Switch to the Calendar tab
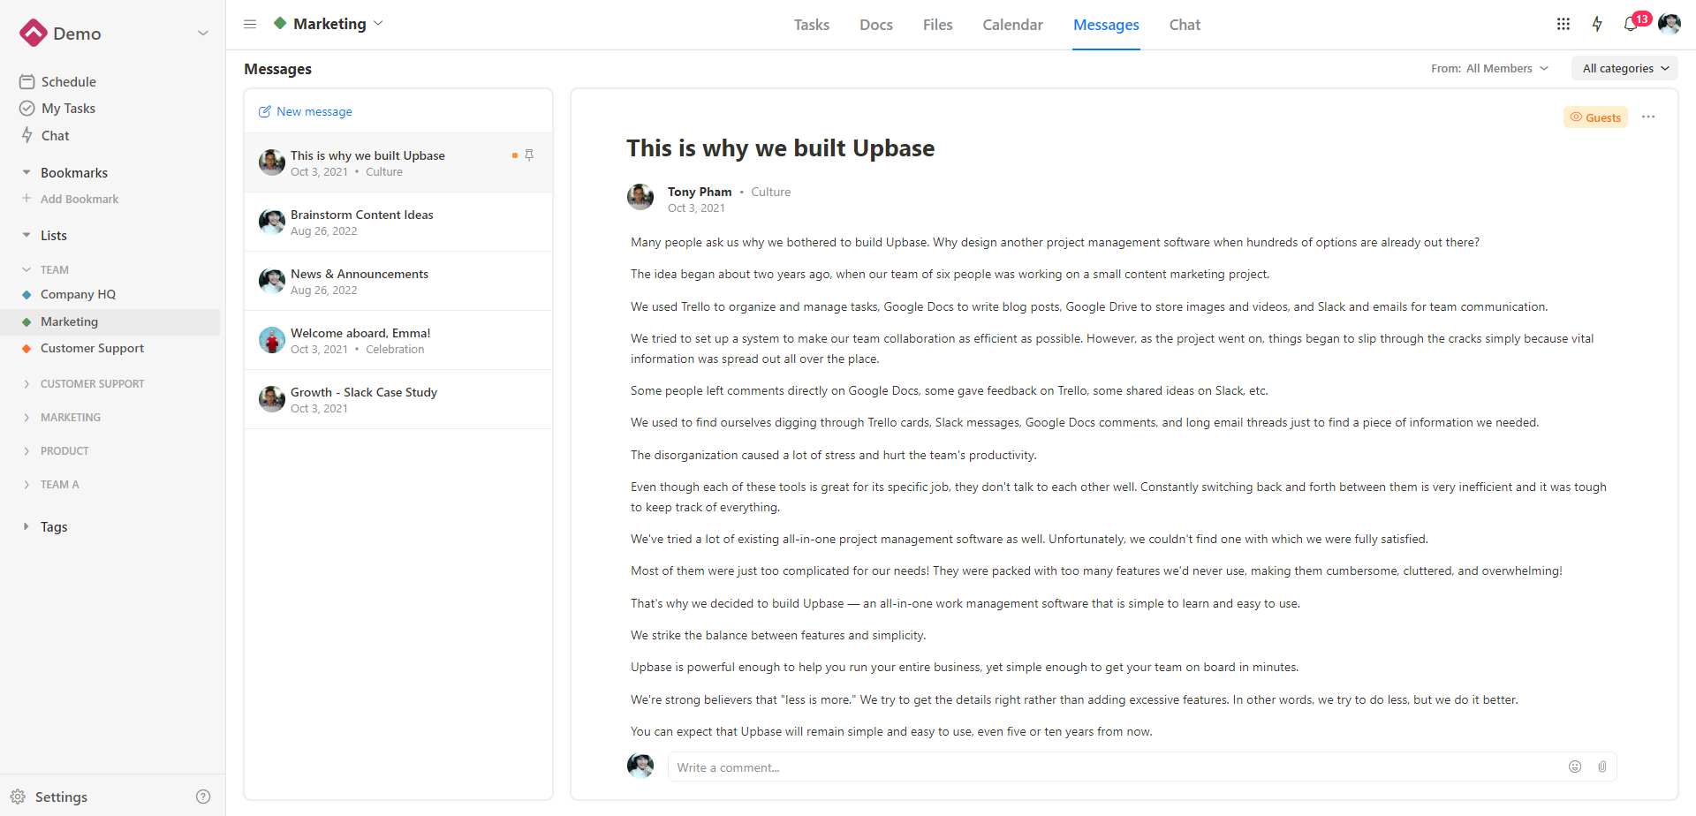The height and width of the screenshot is (816, 1696). click(1012, 25)
